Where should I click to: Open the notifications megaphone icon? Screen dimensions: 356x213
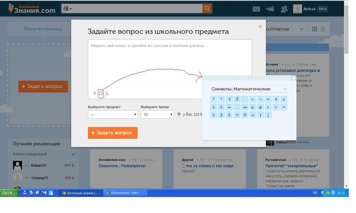click(x=270, y=9)
